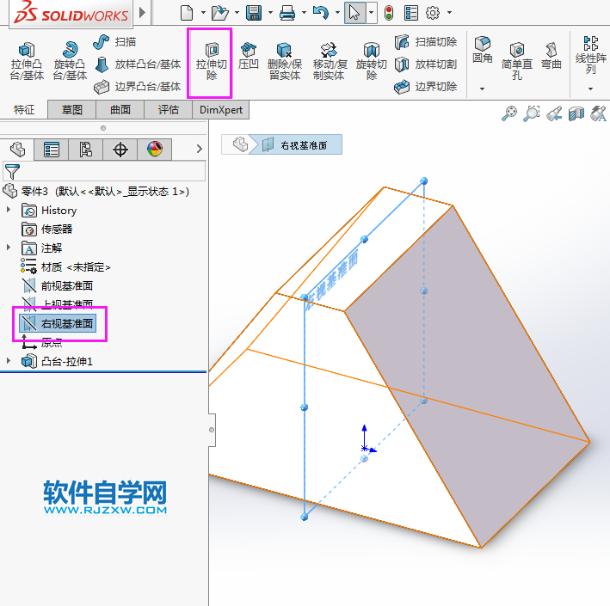Image resolution: width=610 pixels, height=606 pixels.
Task: Expand the Fillet (圆角) dropdown arrow
Action: [x=482, y=89]
